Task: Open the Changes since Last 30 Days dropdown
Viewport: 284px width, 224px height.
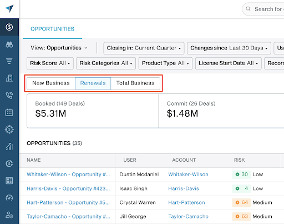Action: coord(229,48)
